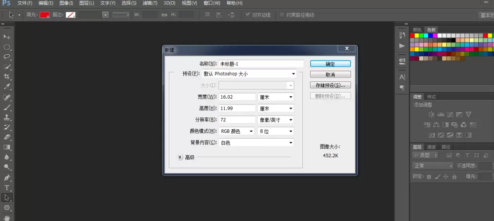Select the Gradient tool

click(6, 147)
